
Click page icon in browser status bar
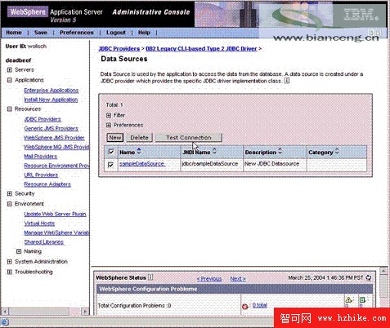(5, 322)
